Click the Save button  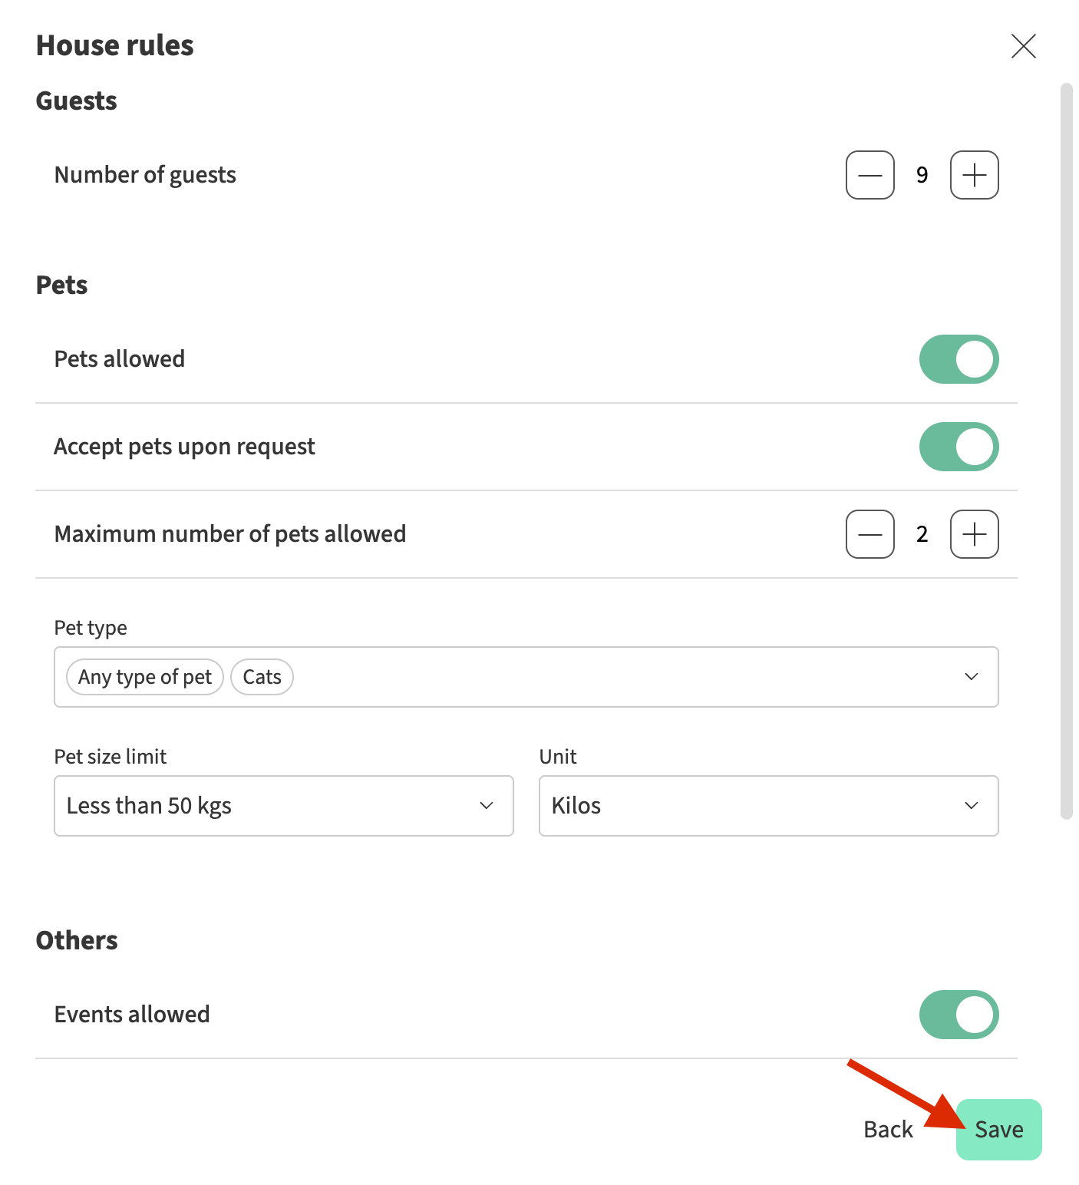click(x=998, y=1130)
